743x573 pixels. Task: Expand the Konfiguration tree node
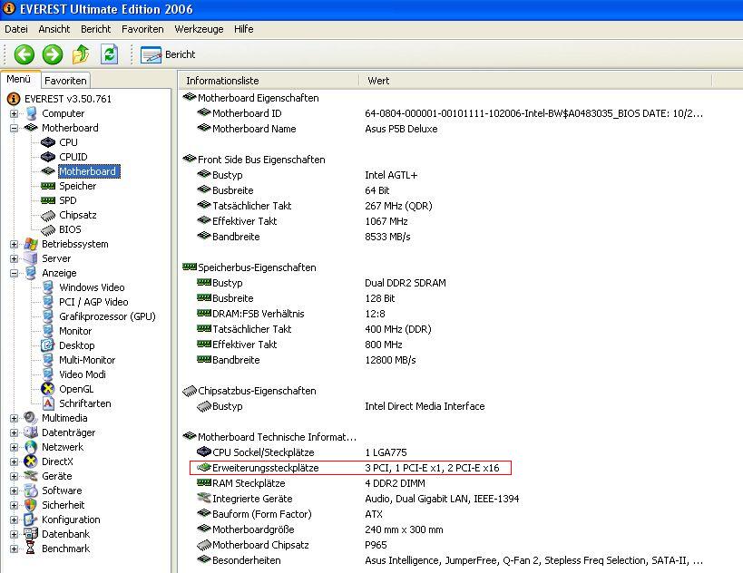(x=14, y=520)
